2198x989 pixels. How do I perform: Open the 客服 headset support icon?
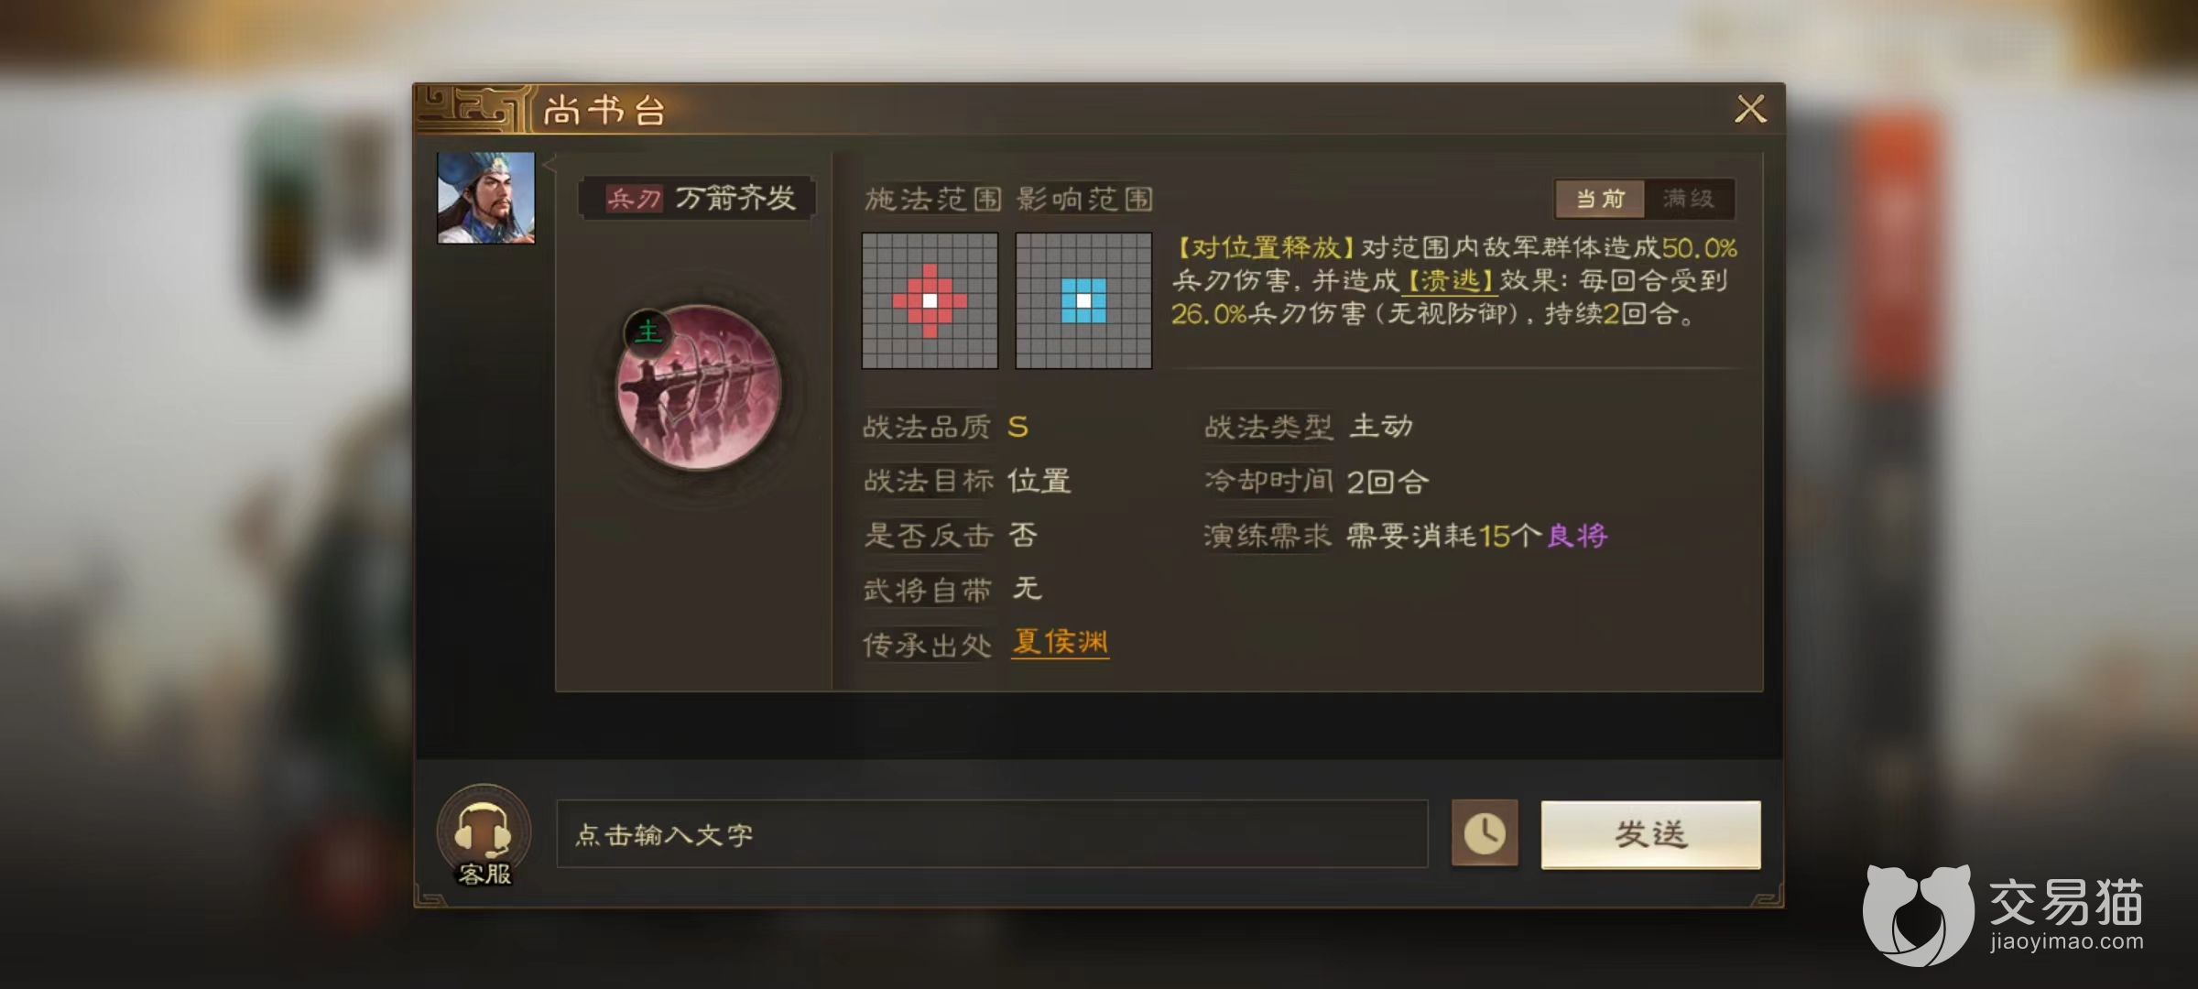click(484, 835)
